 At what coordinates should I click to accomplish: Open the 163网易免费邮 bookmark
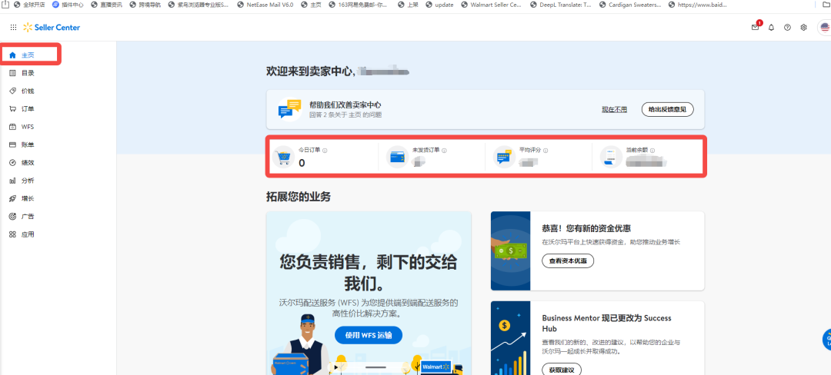coord(359,5)
